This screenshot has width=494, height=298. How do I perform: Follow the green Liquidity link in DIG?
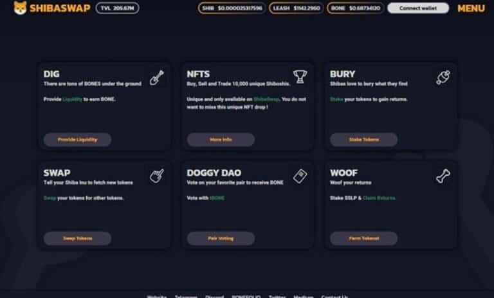coord(72,99)
